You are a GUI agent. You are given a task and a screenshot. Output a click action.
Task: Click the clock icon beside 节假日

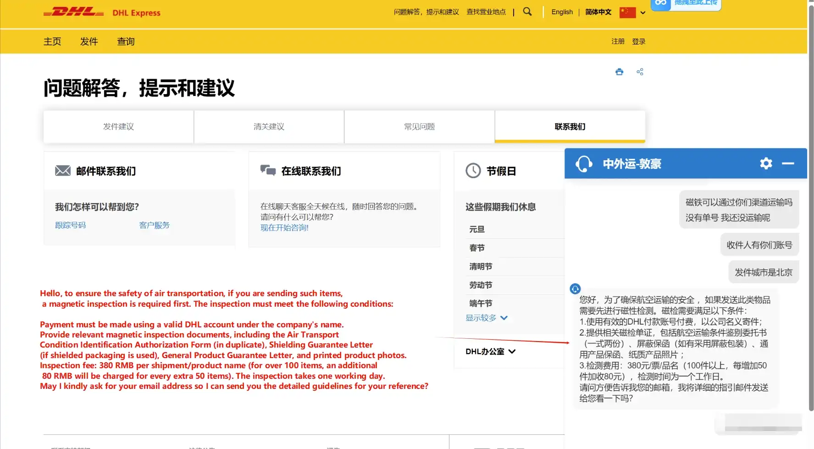(x=473, y=170)
